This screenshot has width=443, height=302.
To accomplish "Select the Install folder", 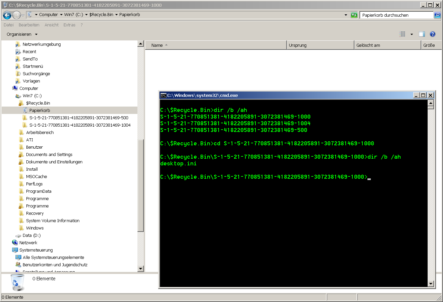I will 32,169.
